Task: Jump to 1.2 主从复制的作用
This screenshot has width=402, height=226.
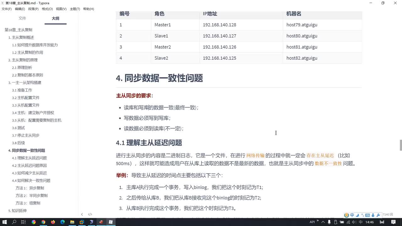Action: pos(28,52)
